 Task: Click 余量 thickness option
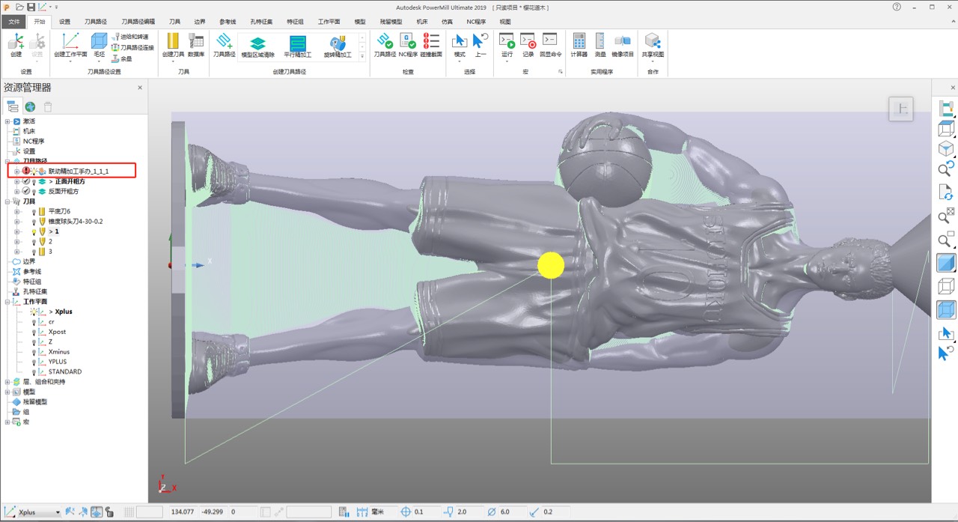[122, 58]
